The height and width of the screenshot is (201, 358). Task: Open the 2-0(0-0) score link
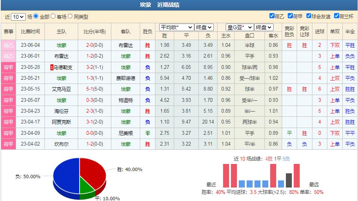pyautogui.click(x=95, y=45)
